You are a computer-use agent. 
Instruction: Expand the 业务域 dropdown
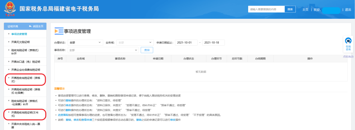point(135,42)
